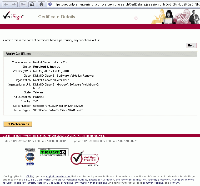The height and width of the screenshot is (186, 200).
Task: Open the communications link
Action: (x=153, y=183)
